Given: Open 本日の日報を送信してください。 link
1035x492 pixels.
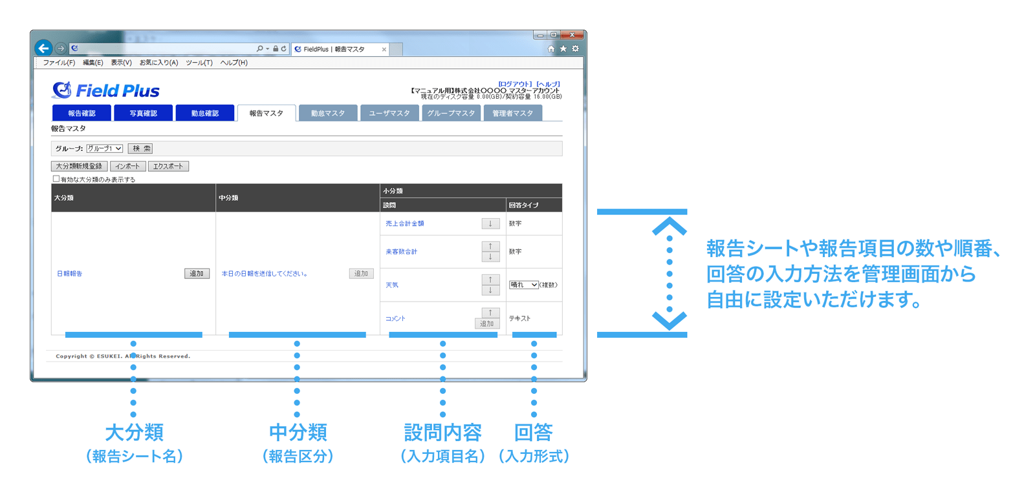Looking at the screenshot, I should coord(265,274).
